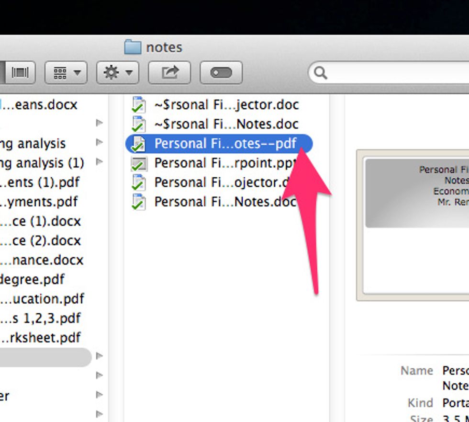Click the document icon of Personal Fi...Notes.doc
This screenshot has width=469, height=422.
click(x=139, y=202)
